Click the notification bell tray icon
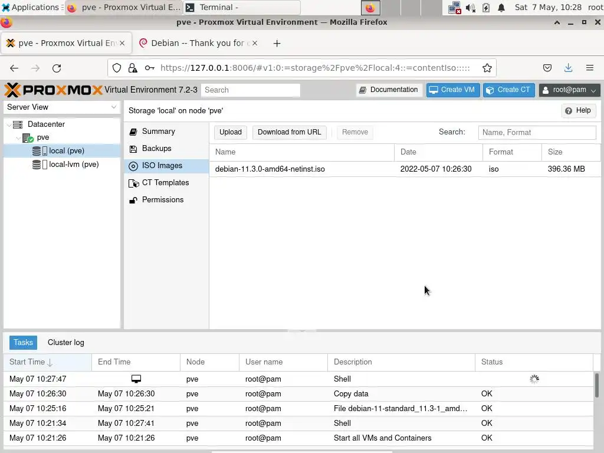The height and width of the screenshot is (453, 604). pyautogui.click(x=501, y=8)
